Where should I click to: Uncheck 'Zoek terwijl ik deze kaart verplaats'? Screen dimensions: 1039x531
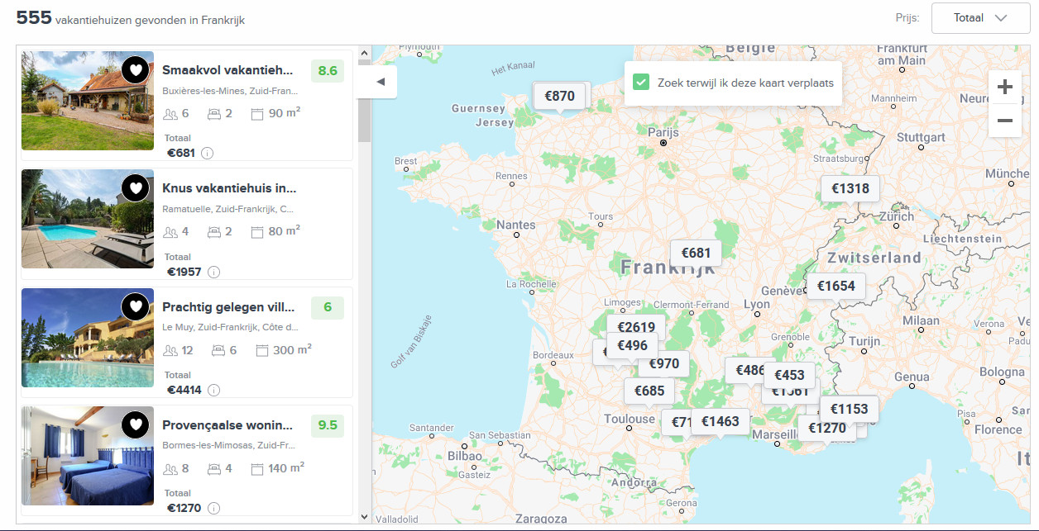pos(640,83)
